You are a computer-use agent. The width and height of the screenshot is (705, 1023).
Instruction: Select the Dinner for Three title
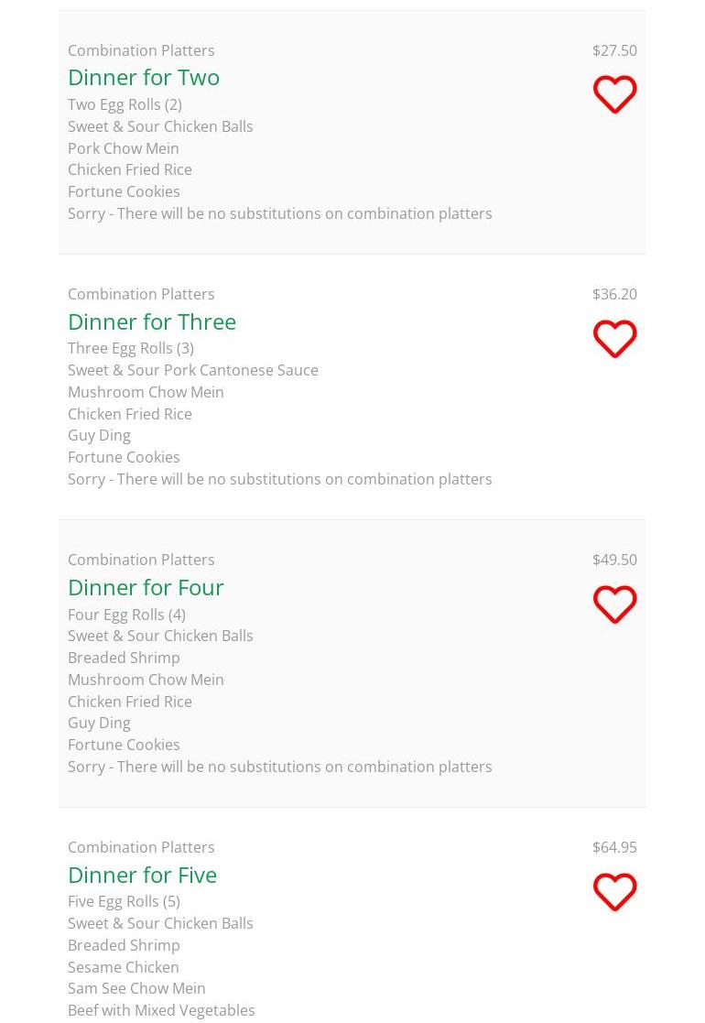coord(152,321)
